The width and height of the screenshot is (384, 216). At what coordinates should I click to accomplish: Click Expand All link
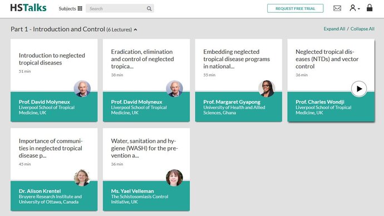pos(334,29)
